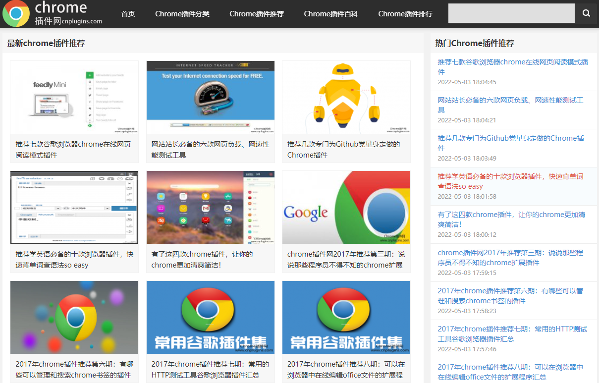The image size is (599, 383).
Task: Click the date 2022-05-03 18:03:49
Action: pyautogui.click(x=467, y=158)
